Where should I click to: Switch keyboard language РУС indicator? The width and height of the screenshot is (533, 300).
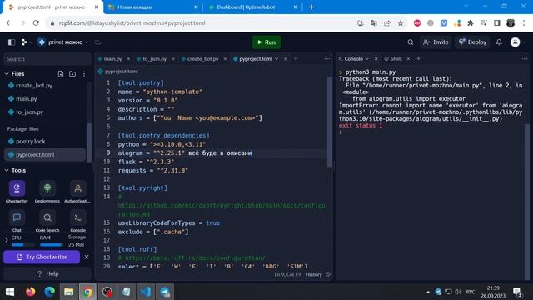click(x=471, y=292)
